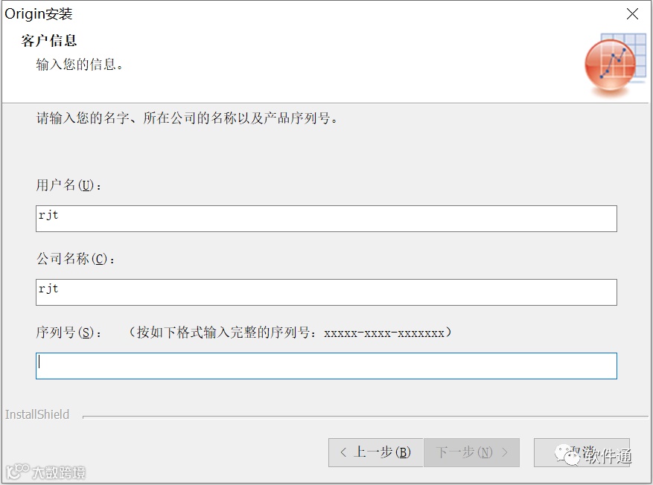Click the Origin安装 window title
Image resolution: width=653 pixels, height=485 pixels.
tap(38, 13)
